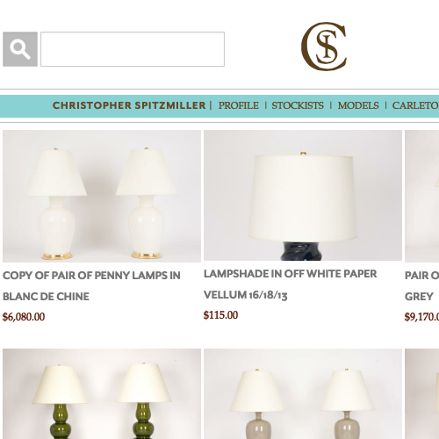The width and height of the screenshot is (439, 439).
Task: View the grey lamps pair image
Action: pyautogui.click(x=303, y=393)
